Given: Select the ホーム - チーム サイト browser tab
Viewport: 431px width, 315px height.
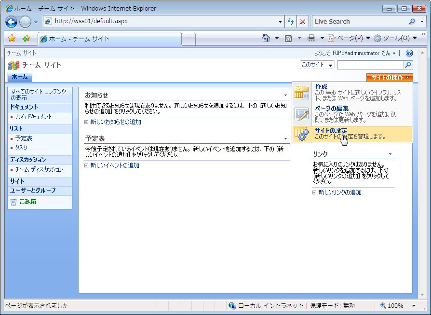Looking at the screenshot, I should click(109, 39).
